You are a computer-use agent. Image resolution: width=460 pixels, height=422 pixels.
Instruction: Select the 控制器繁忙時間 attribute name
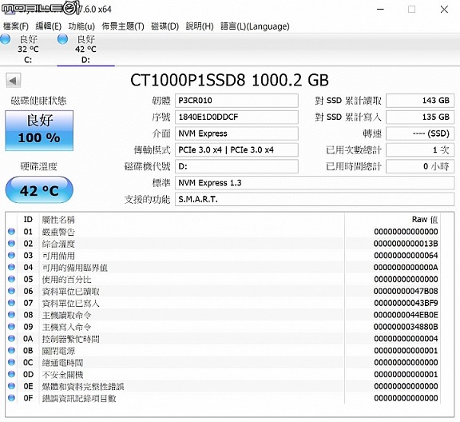[x=70, y=339]
